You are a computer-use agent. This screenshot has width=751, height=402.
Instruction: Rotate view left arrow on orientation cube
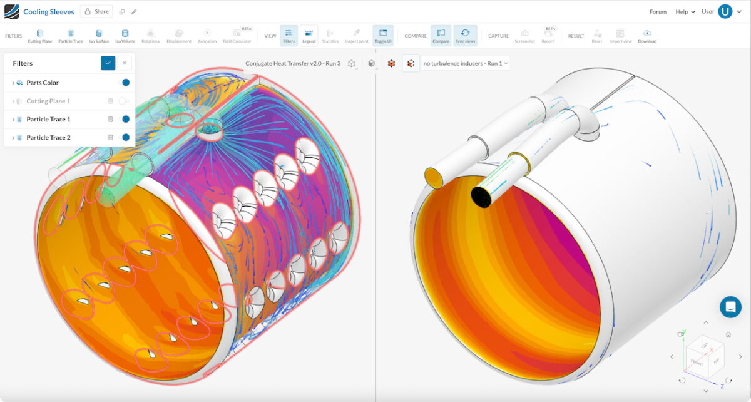point(672,357)
